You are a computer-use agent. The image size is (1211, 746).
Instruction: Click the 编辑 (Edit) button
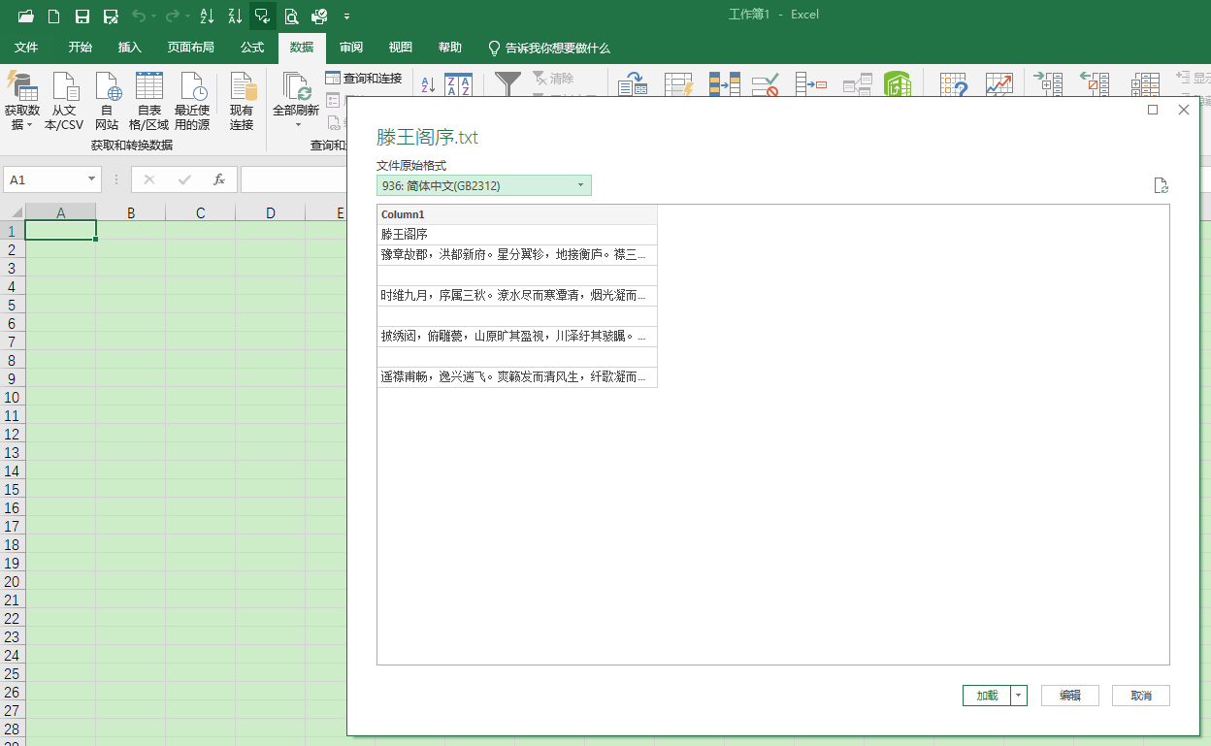pyautogui.click(x=1069, y=696)
